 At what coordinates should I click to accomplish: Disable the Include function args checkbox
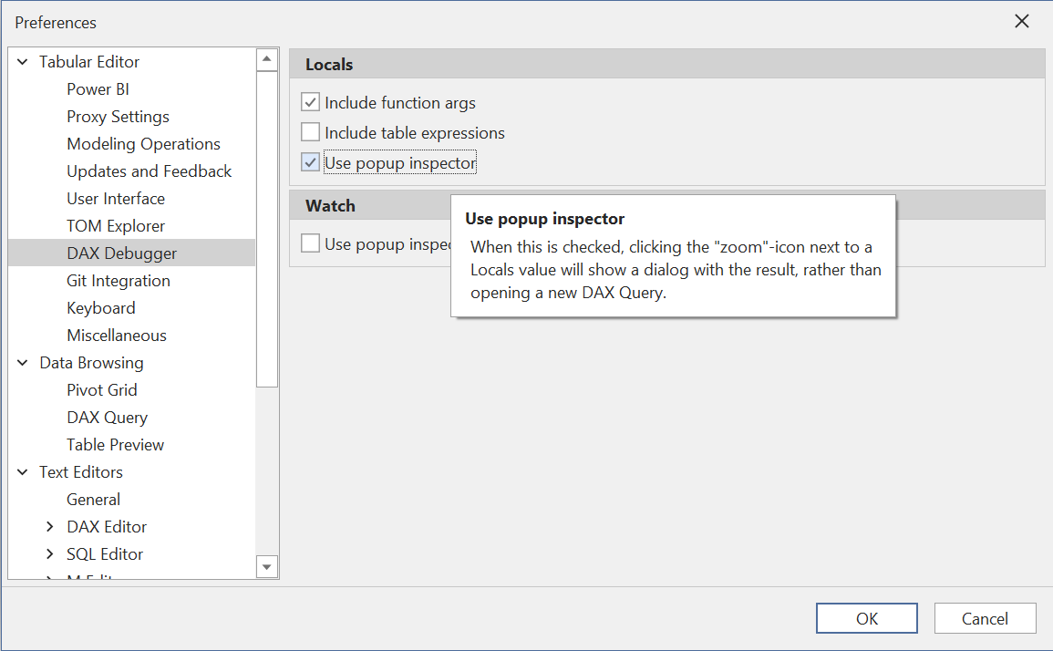[310, 101]
